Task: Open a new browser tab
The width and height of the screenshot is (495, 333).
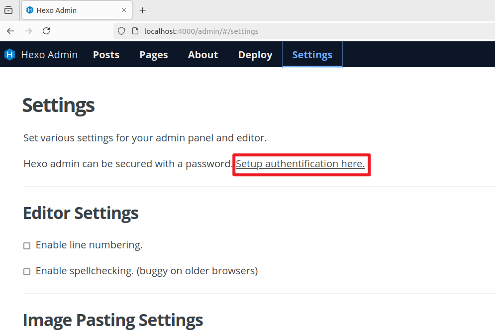Action: 143,10
